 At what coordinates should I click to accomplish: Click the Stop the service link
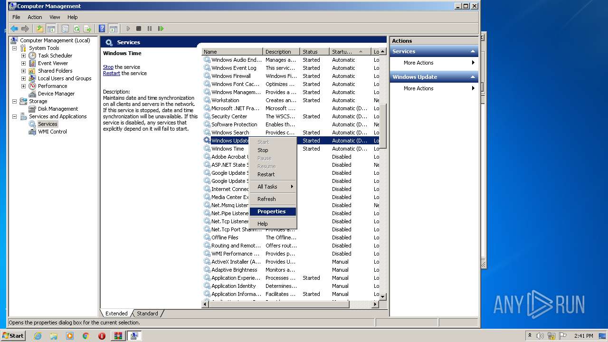(108, 67)
